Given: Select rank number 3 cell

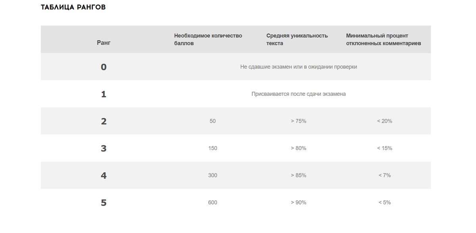Looking at the screenshot, I should coord(104,148).
